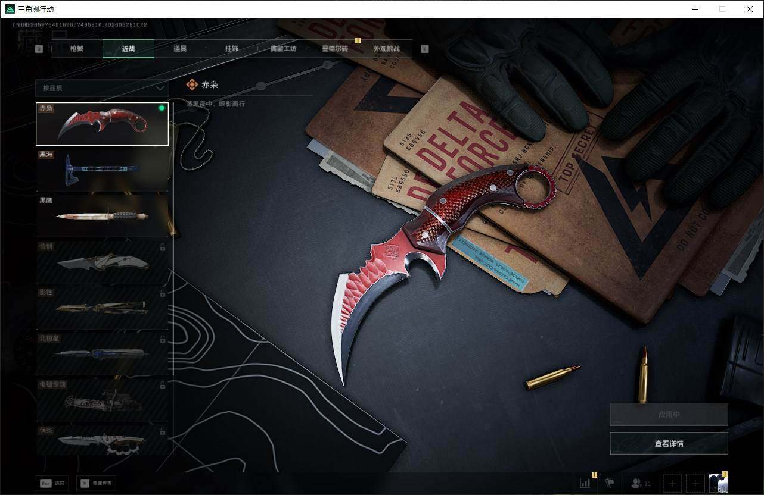Screen dimensions: 764x495
Task: Open the friends icon showing 11
Action: click(641, 484)
